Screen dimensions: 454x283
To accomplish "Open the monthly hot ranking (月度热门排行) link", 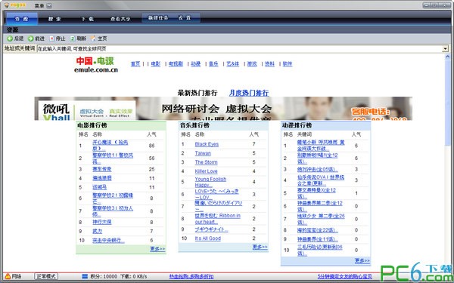I will tap(249, 93).
